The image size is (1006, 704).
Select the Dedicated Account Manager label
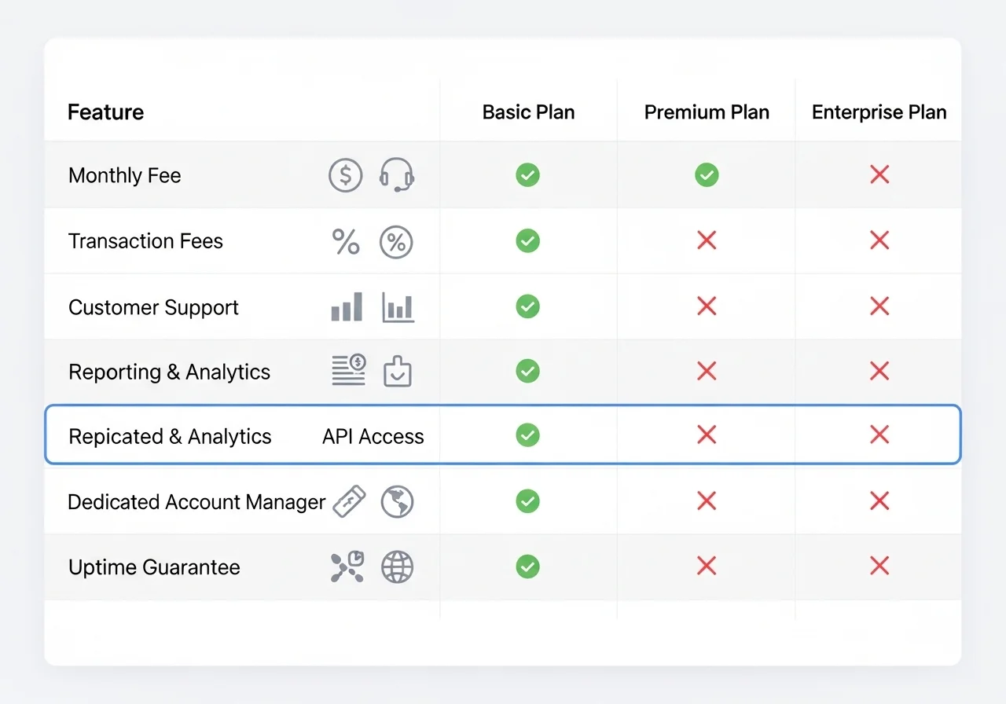pyautogui.click(x=196, y=502)
